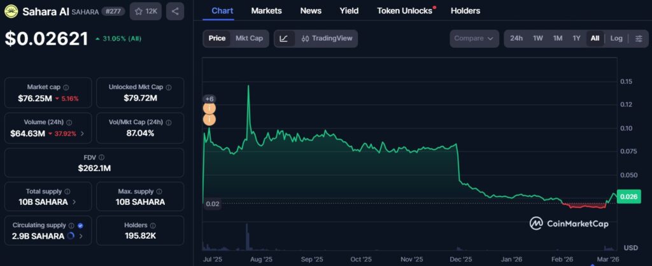Click the Circulating supply verified badge

pyautogui.click(x=80, y=225)
